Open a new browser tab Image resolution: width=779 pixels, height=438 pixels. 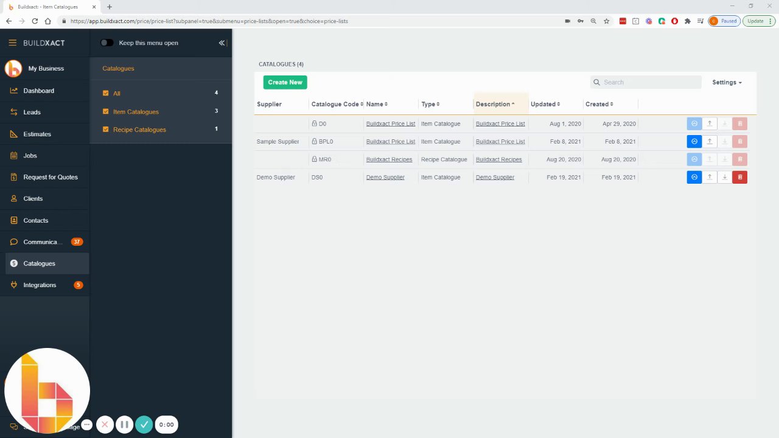tap(110, 7)
